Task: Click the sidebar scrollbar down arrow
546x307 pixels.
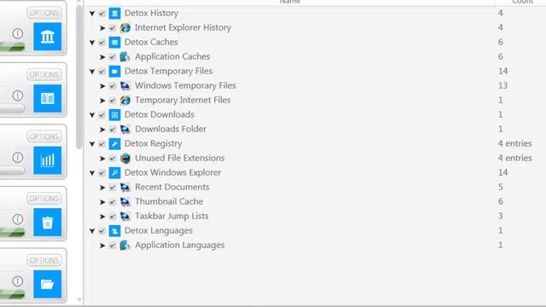Action: pyautogui.click(x=79, y=299)
